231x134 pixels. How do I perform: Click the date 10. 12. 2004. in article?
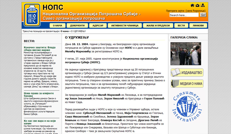point(80,44)
